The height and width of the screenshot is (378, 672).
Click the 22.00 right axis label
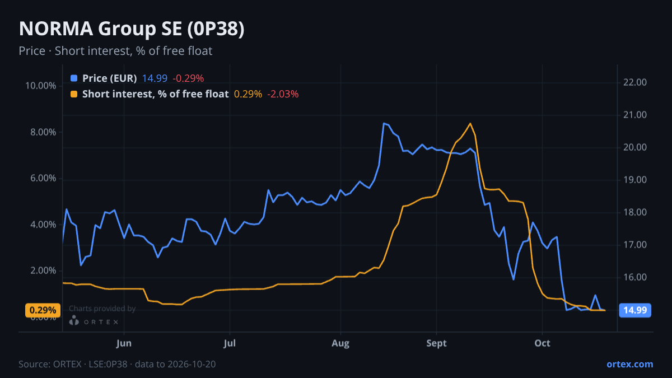click(635, 82)
